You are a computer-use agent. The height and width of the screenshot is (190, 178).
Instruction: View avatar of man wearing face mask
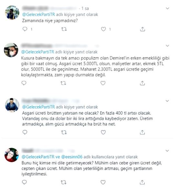[x=11, y=50]
